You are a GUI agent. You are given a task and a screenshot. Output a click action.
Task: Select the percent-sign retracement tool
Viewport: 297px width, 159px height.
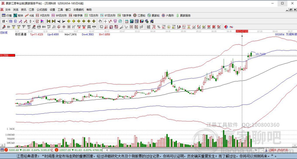(x=159, y=27)
